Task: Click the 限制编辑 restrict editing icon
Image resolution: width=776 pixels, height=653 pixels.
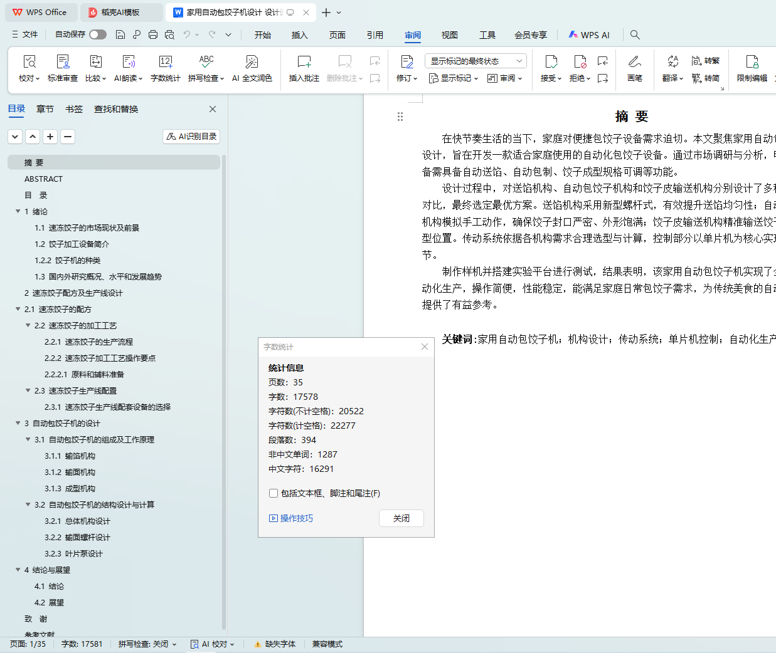Action: (x=752, y=62)
